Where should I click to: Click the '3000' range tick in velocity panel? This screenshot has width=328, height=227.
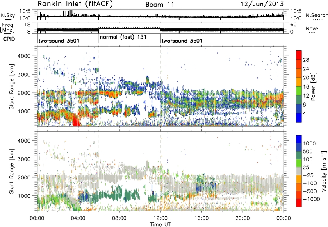[x=24, y=159]
